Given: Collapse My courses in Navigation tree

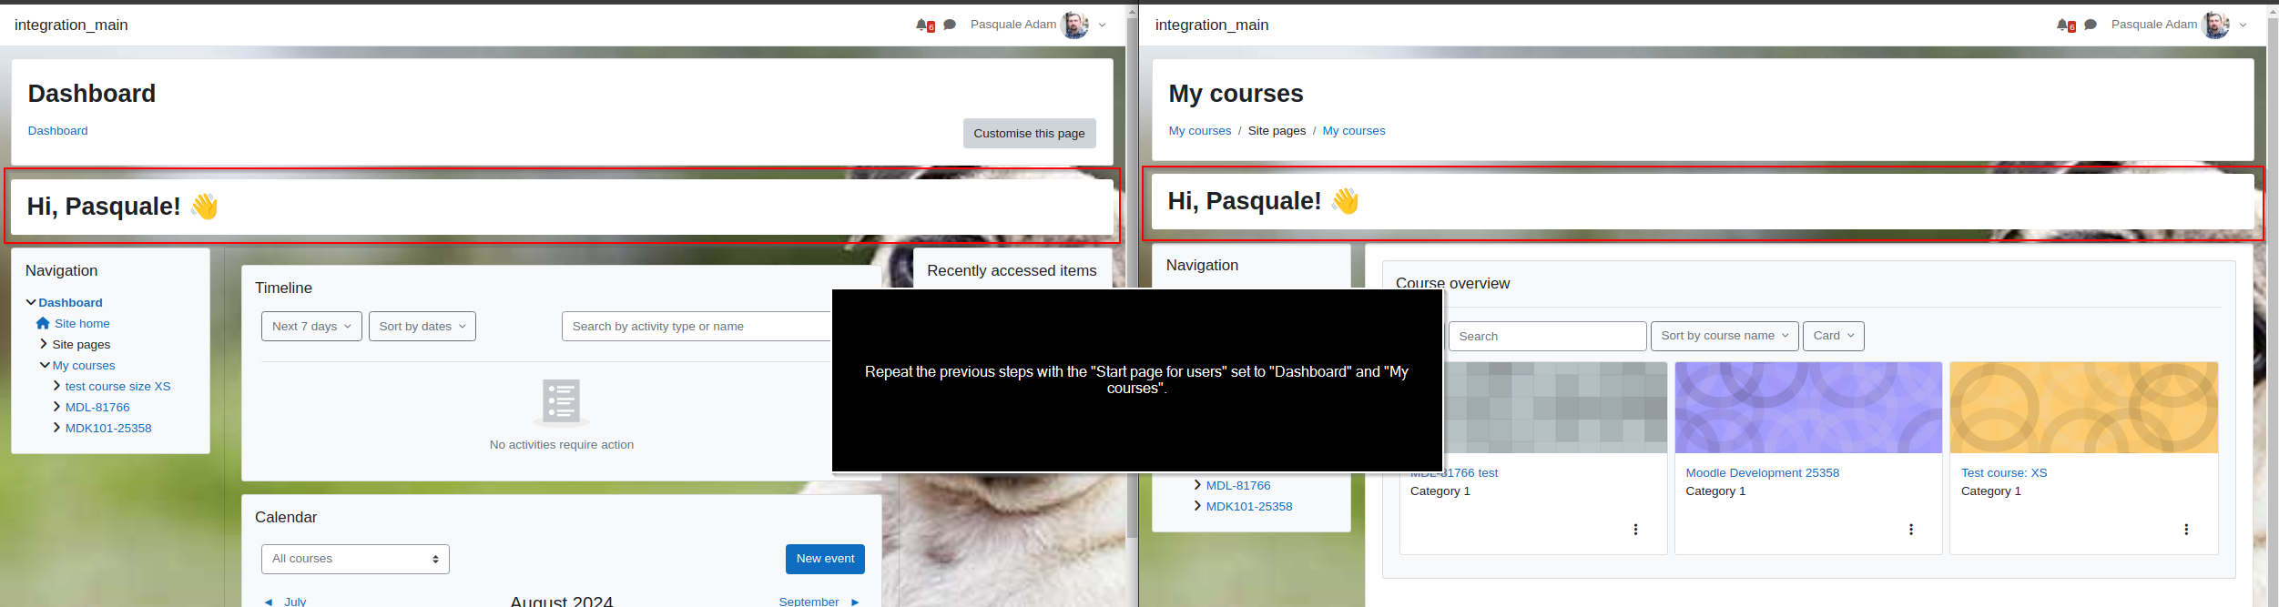Looking at the screenshot, I should tap(45, 365).
